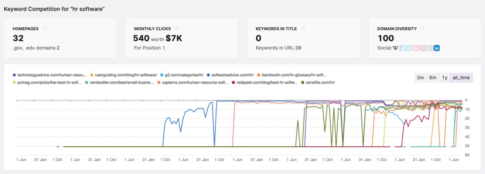Viewport: 485px width, 174px height.
Task: Click the Pinterest social icon
Action: 423,48
